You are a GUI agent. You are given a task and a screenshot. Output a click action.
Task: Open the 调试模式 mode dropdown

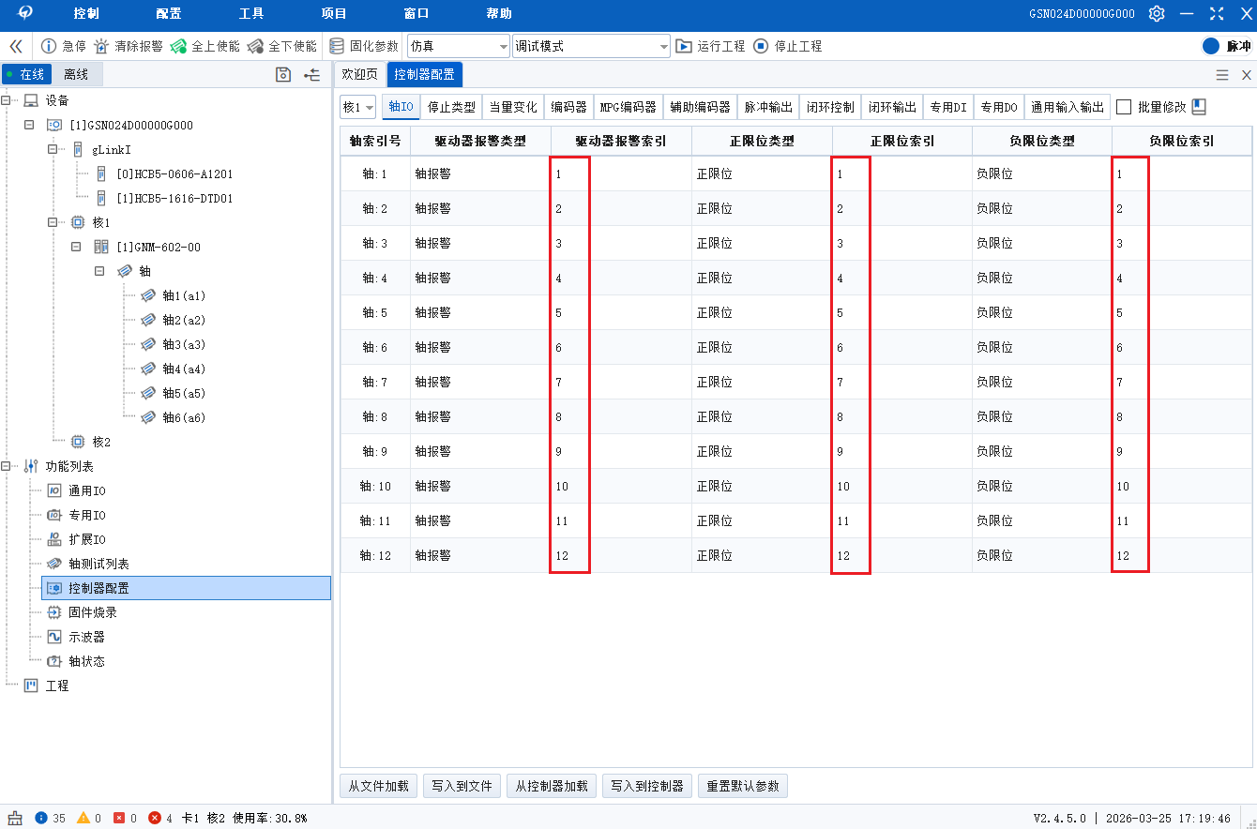[x=661, y=45]
